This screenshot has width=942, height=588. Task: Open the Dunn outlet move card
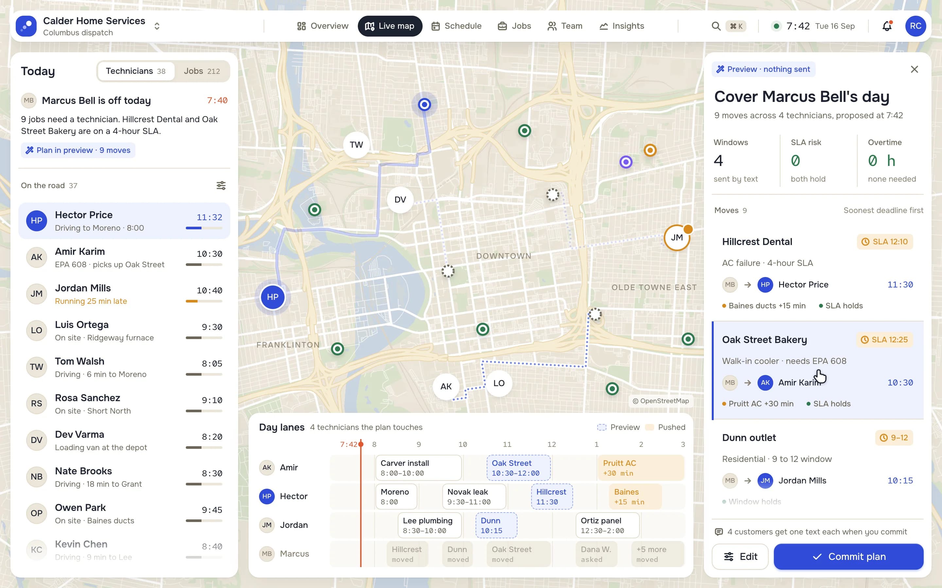[817, 469]
